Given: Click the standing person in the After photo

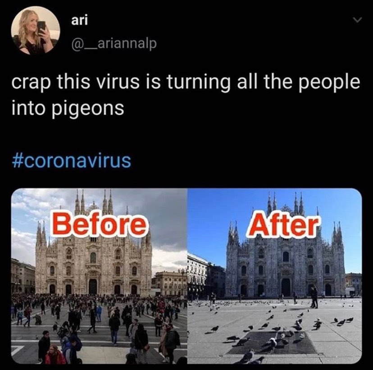Looking at the screenshot, I should point(314,296).
